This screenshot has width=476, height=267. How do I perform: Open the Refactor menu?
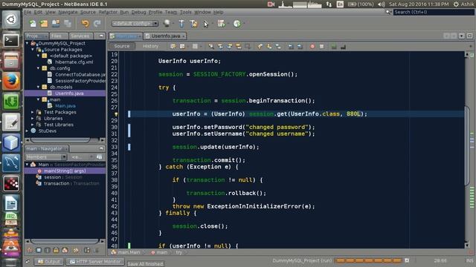point(108,12)
